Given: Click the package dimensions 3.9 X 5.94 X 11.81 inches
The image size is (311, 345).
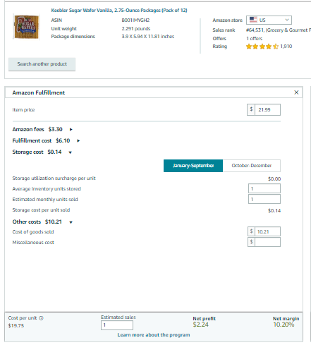Looking at the screenshot, I should [148, 37].
